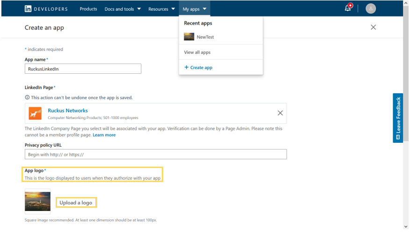The width and height of the screenshot is (410, 232).
Task: Click the page vertical scrollbar
Action: [x=406, y=73]
